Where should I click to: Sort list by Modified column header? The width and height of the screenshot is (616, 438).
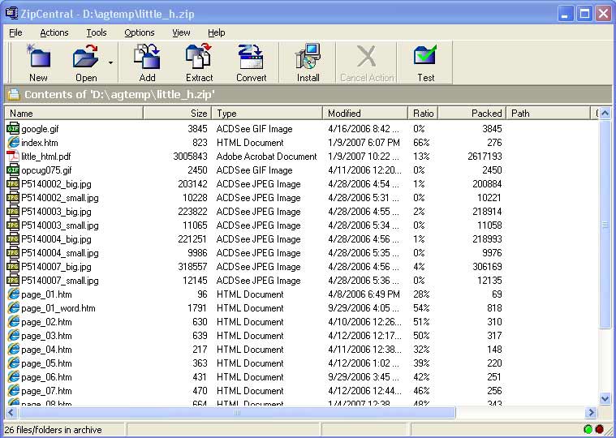pos(365,114)
